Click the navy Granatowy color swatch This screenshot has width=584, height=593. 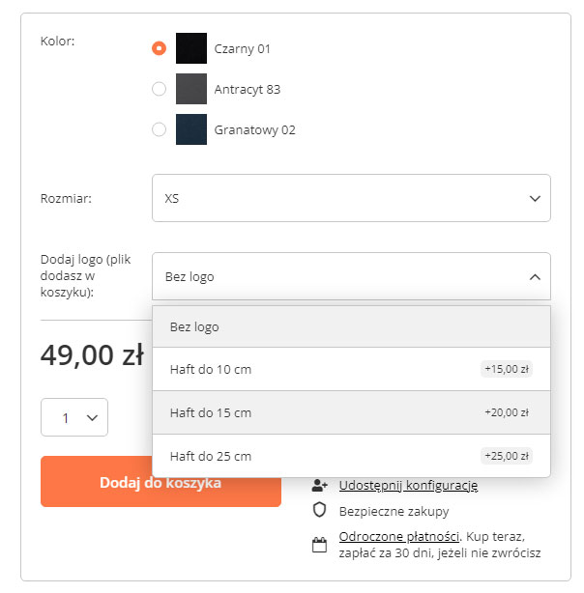coord(191,129)
